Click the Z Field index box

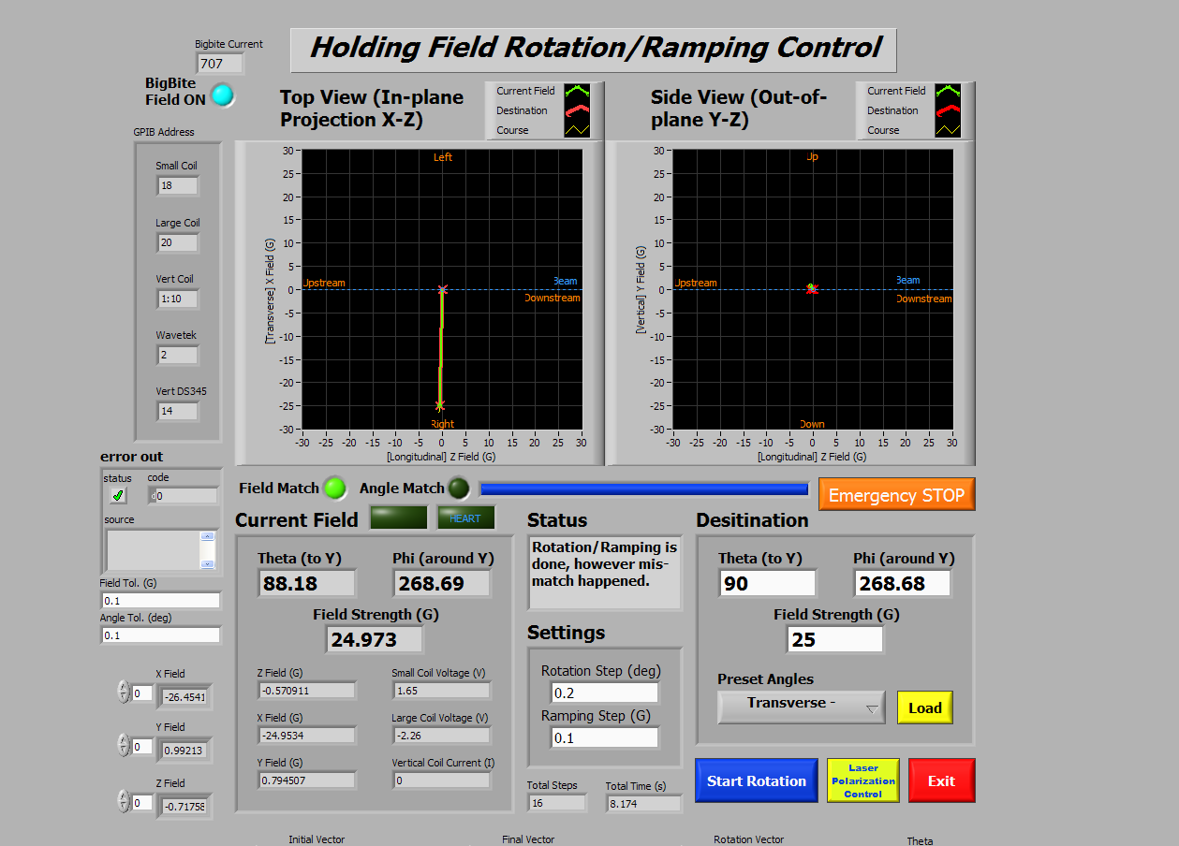[142, 802]
